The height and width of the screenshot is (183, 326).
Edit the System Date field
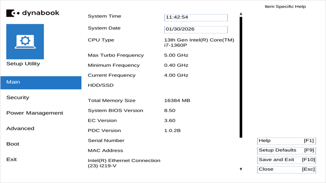point(196,29)
